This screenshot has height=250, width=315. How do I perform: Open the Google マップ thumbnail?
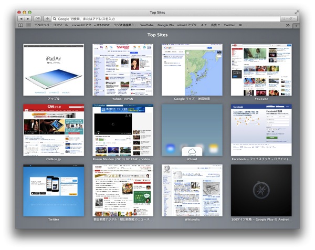coord(192,70)
